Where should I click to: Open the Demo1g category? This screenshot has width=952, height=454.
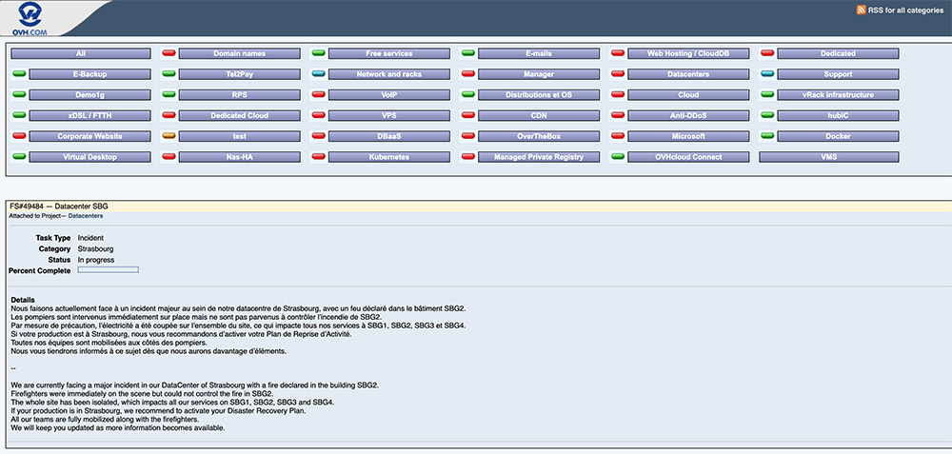coord(89,94)
